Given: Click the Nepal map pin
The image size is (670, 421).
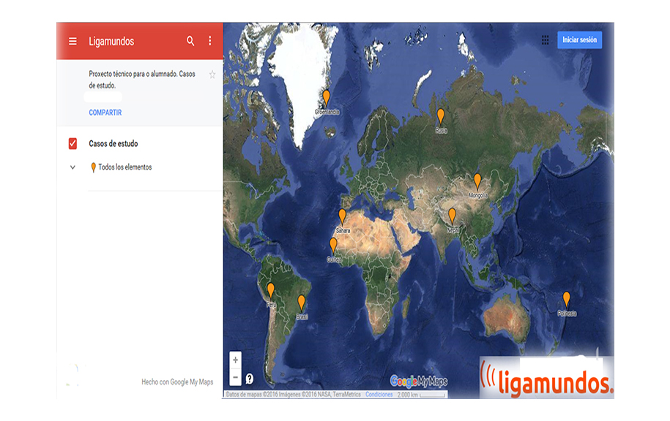Looking at the screenshot, I should [452, 216].
